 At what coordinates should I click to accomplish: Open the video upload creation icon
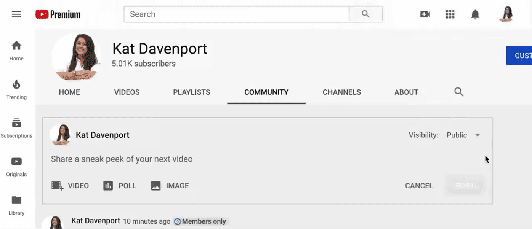pyautogui.click(x=425, y=14)
